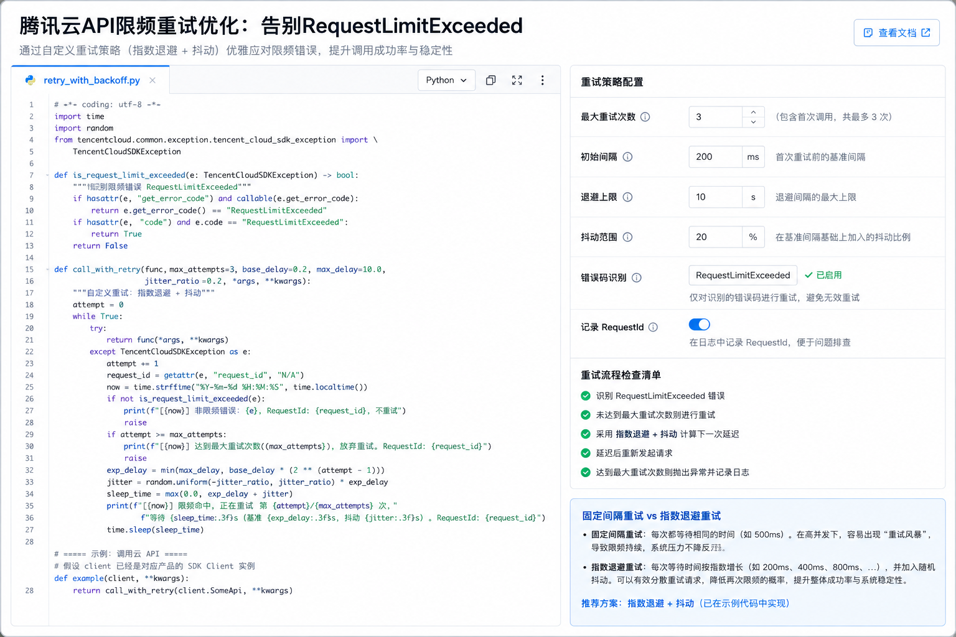Screen dimensions: 956x637
Task: Show info tooltip for 初始间隔
Action: (627, 157)
